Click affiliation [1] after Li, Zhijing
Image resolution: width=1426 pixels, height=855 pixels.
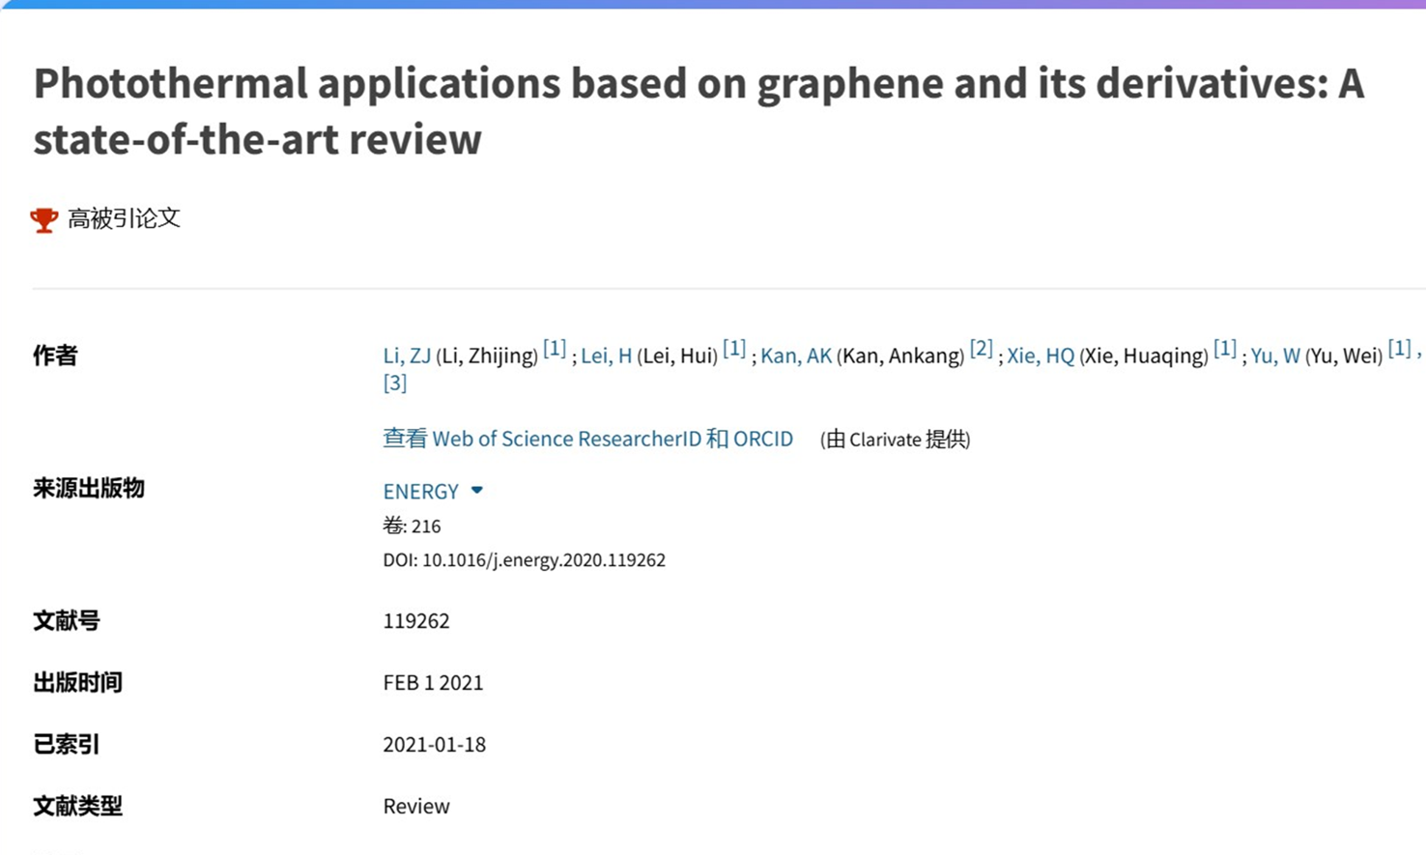pyautogui.click(x=555, y=349)
